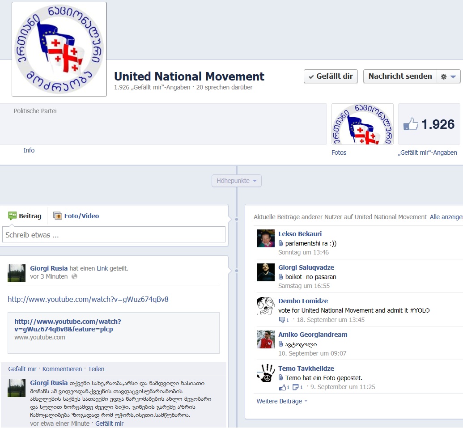This screenshot has height=428, width=463.
Task: Send a message with 'Nachricht senden'
Action: coord(400,76)
